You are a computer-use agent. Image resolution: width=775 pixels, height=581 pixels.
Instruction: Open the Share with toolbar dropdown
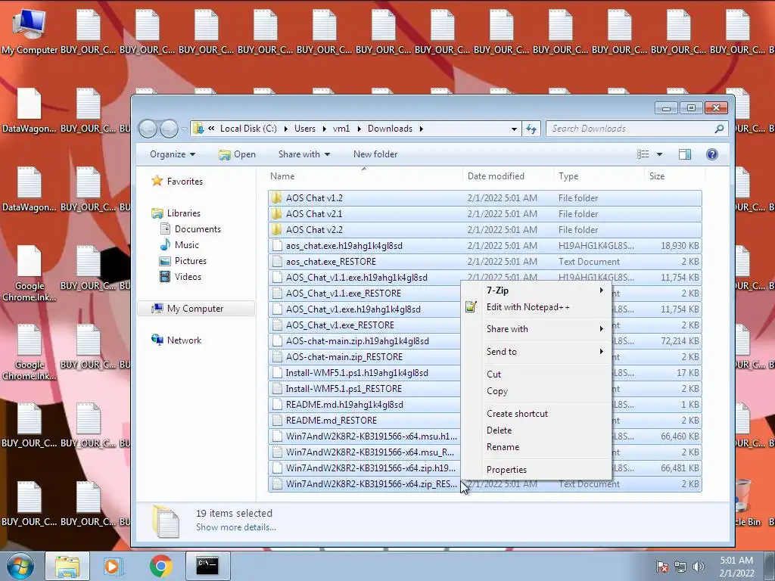point(304,154)
